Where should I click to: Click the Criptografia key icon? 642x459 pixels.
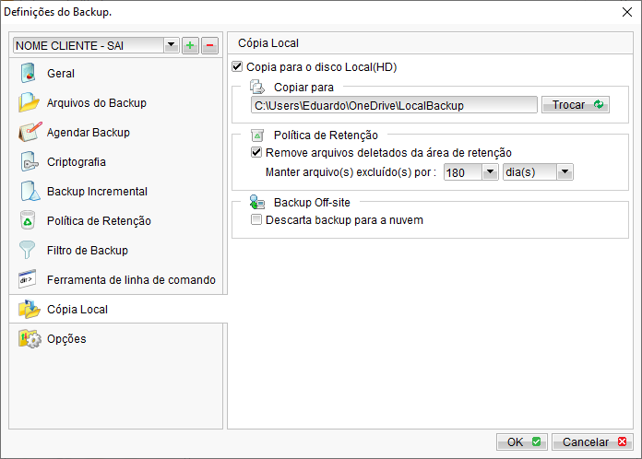(x=29, y=162)
